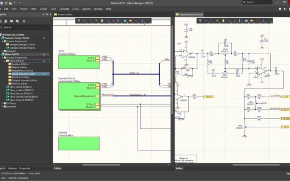Close the Projects panel
Viewport: 290px width, 181px height.
pos(50,14)
